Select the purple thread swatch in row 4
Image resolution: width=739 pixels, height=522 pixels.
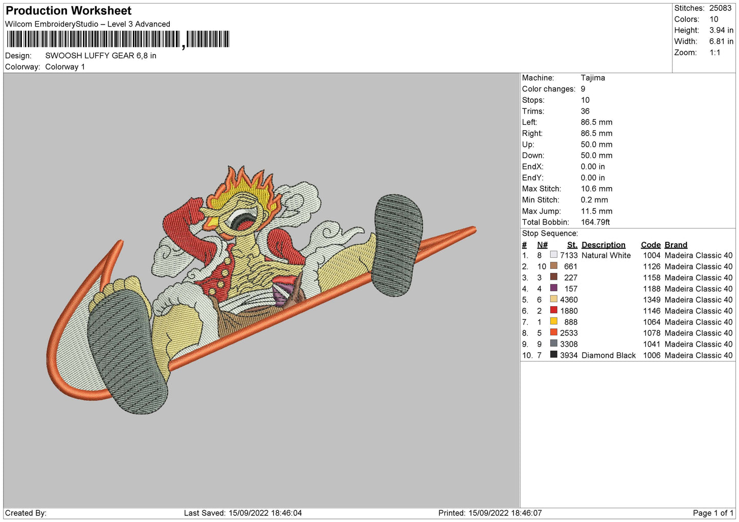[553, 288]
